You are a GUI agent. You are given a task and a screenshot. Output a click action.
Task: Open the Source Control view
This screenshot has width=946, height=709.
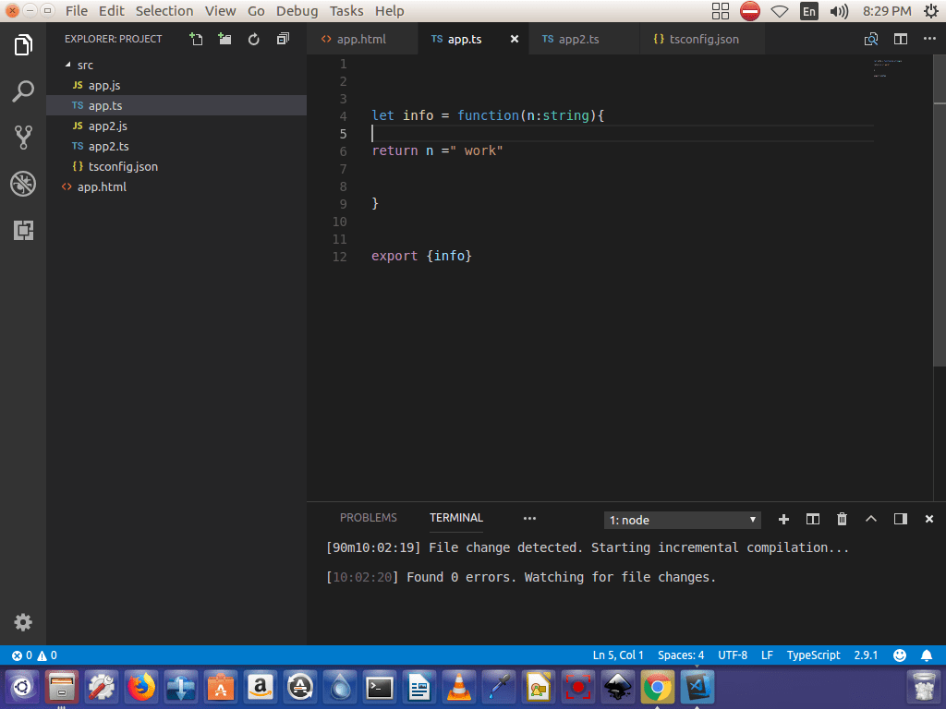[23, 138]
